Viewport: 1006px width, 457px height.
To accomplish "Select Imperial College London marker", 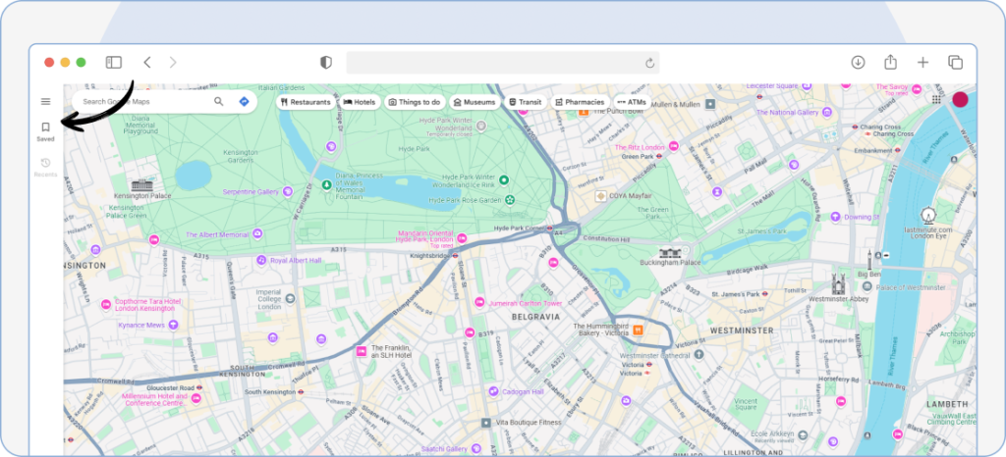I will [290, 299].
